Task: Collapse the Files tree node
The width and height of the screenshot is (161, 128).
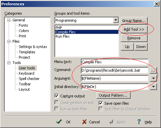Action: (9, 42)
